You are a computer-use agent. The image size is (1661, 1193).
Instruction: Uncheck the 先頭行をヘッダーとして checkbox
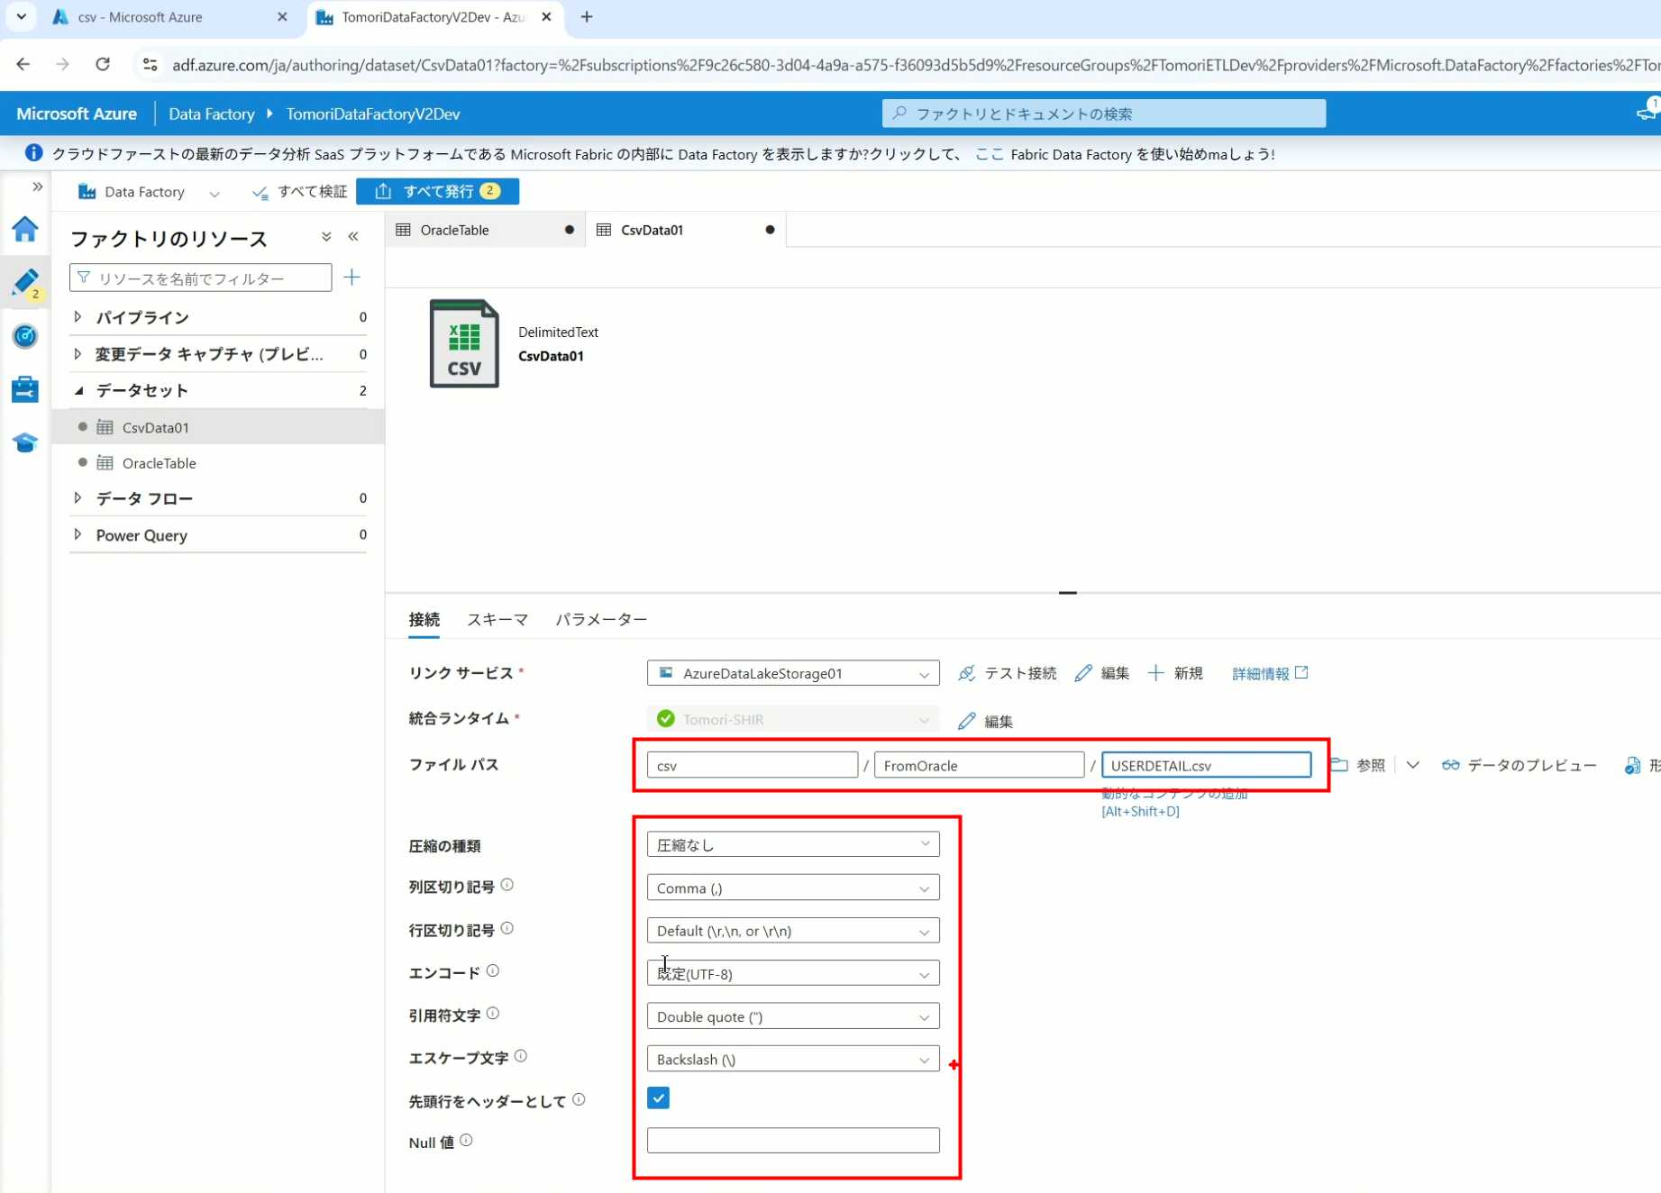pos(658,1098)
